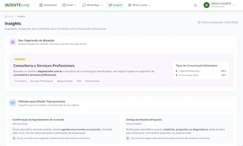Click the Dashboard grid icon
Image resolution: width=243 pixels, height=146 pixels.
(41, 5)
